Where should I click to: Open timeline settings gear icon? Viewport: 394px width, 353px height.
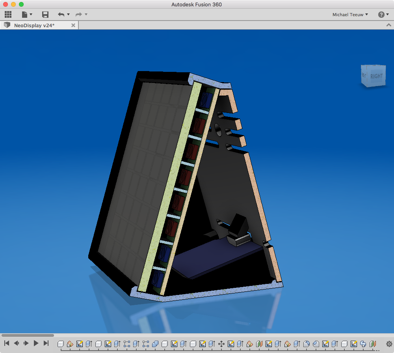389,344
